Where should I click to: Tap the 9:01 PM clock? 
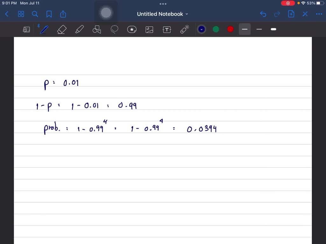point(9,3)
